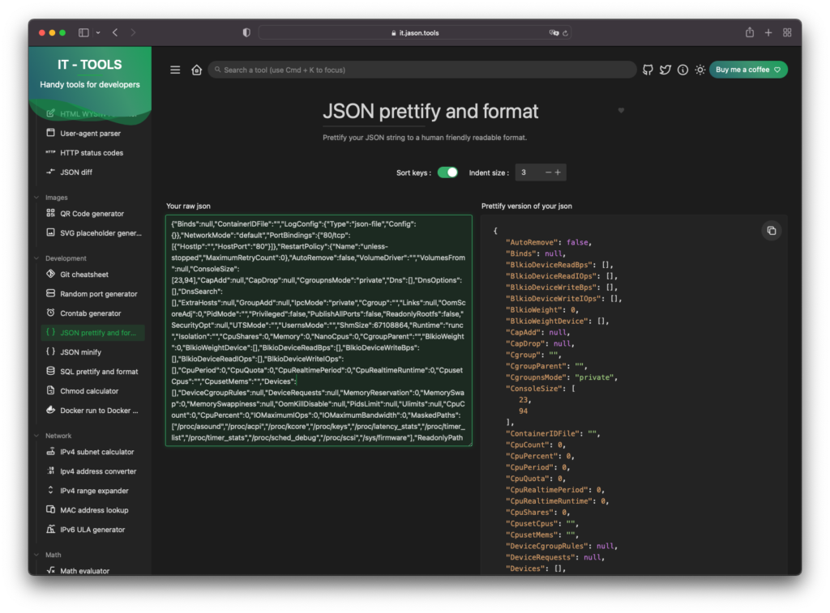Open MAC address lookup label

tap(94, 510)
